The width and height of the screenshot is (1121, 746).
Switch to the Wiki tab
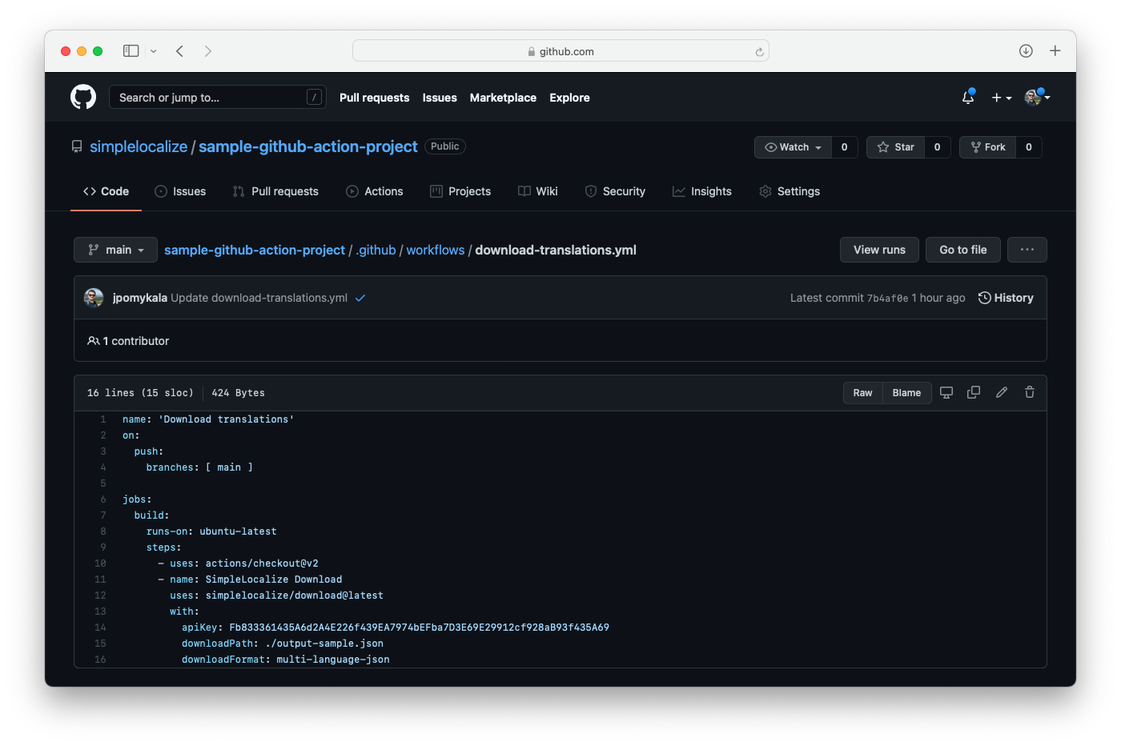point(538,191)
